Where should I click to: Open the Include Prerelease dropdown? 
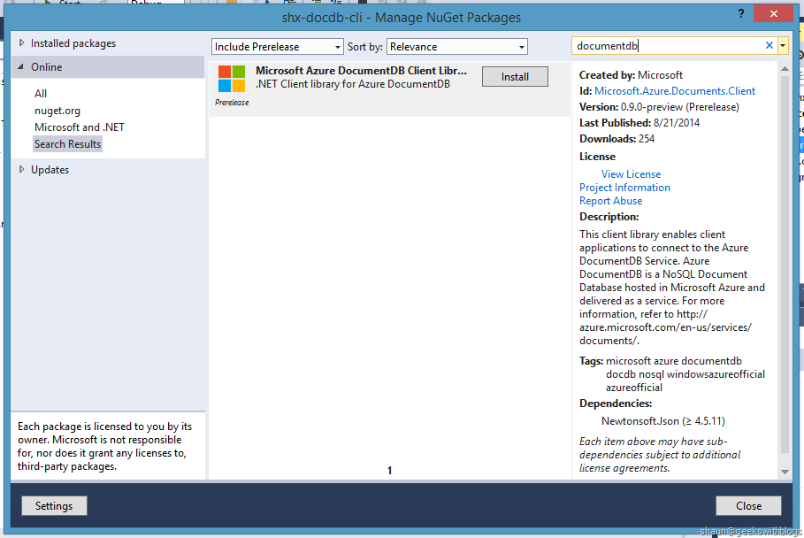pyautogui.click(x=278, y=47)
